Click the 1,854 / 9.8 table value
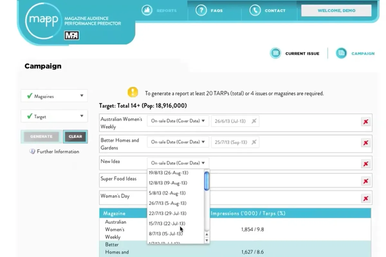Screen dimensions: 386x257 point(253,229)
